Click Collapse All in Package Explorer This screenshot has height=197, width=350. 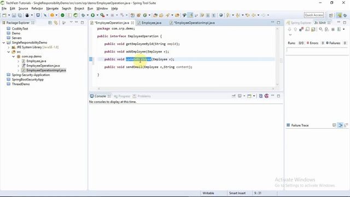[x=50, y=23]
